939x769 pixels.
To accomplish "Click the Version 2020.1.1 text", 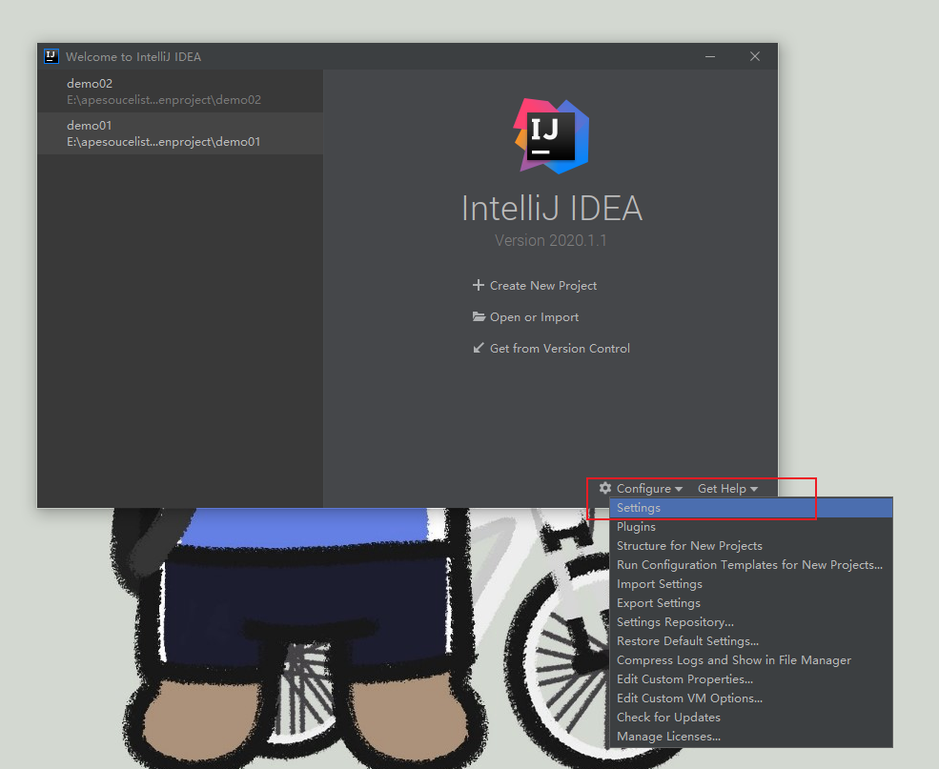I will point(550,240).
